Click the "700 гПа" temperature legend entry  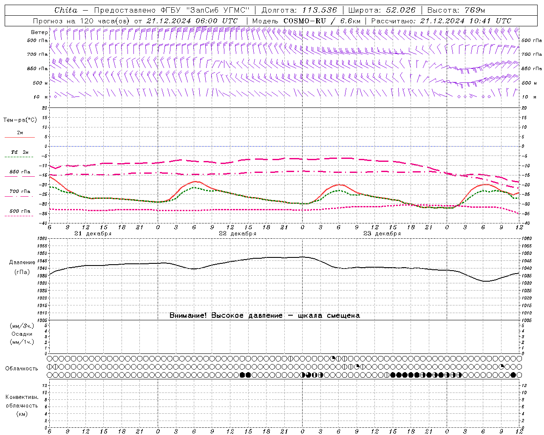[x=20, y=192]
